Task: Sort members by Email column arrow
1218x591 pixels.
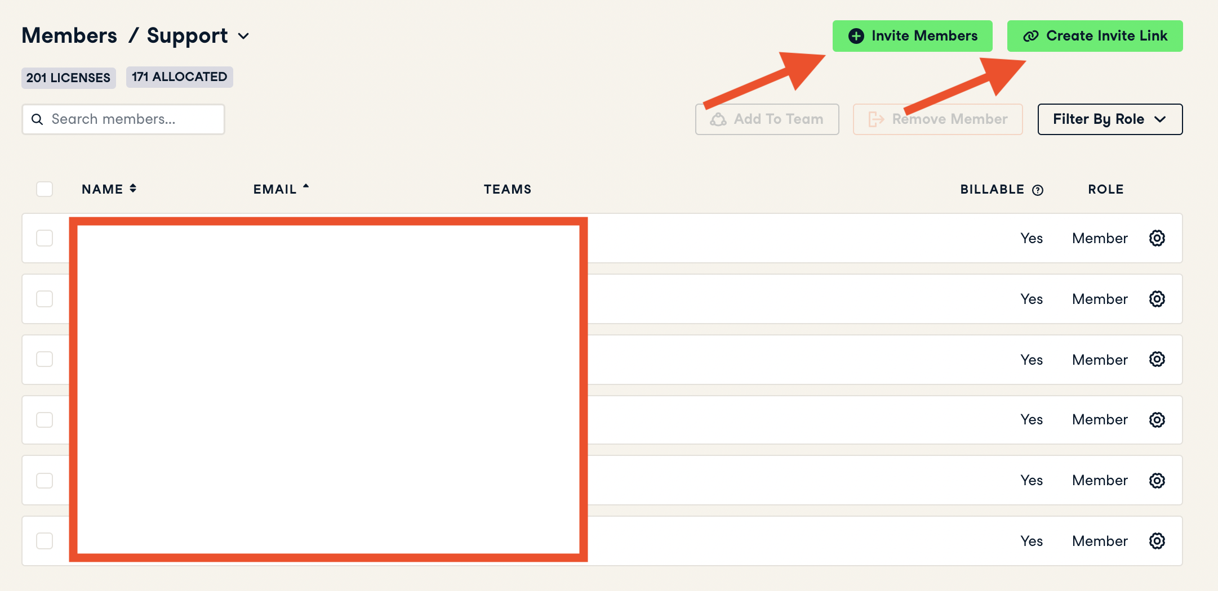Action: click(x=306, y=187)
